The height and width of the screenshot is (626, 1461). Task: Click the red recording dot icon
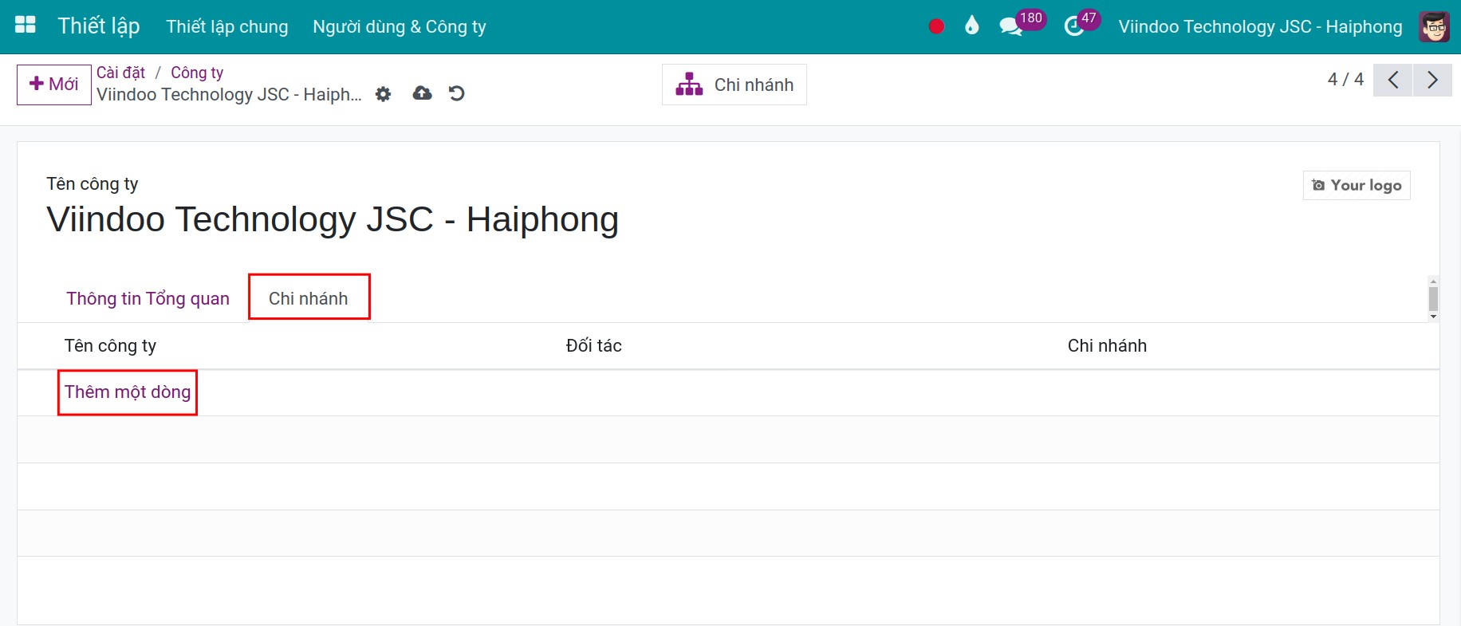tap(936, 26)
